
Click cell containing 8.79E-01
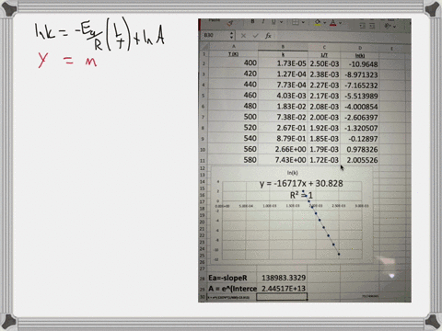point(283,139)
